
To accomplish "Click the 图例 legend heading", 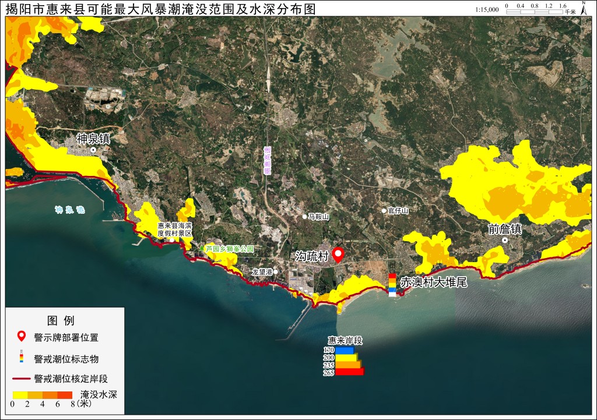I will pyautogui.click(x=61, y=320).
